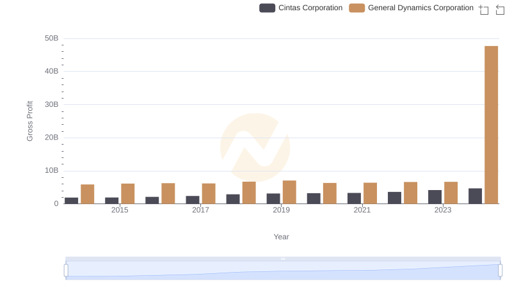Click the Cintas bar for 2021

(354, 198)
